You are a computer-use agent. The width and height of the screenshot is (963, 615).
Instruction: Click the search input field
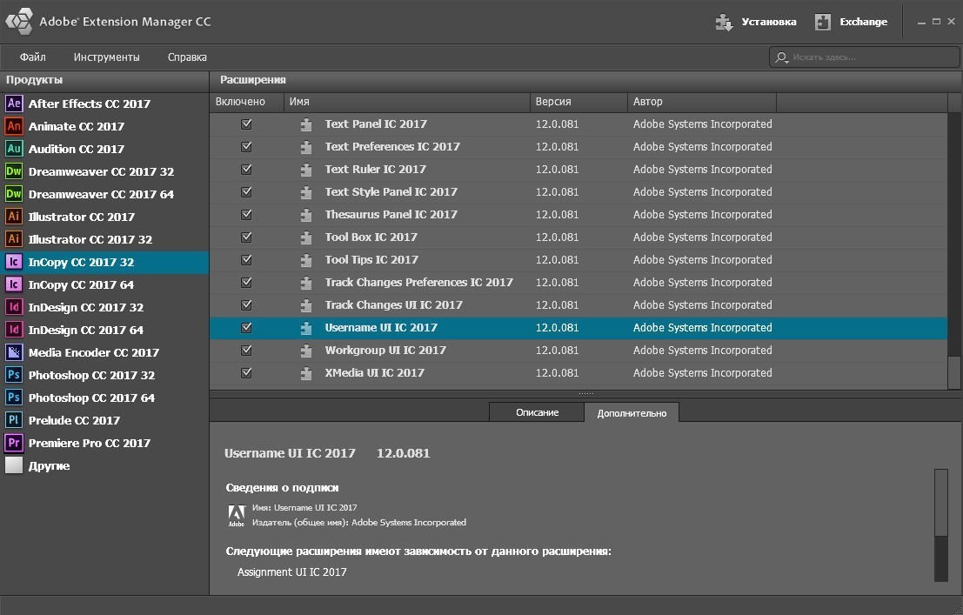[864, 57]
